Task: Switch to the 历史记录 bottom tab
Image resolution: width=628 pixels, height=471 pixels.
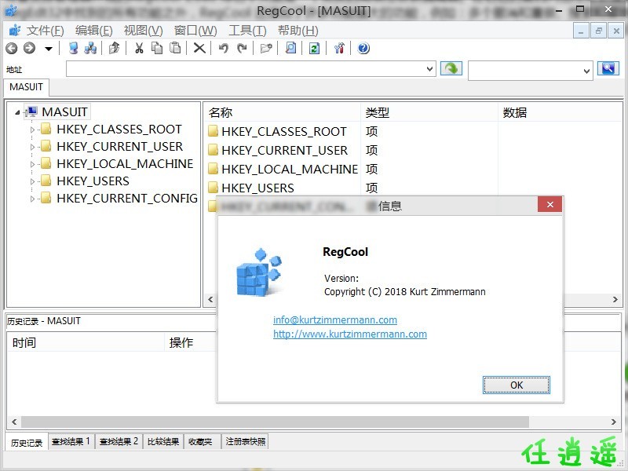Action: coord(27,443)
